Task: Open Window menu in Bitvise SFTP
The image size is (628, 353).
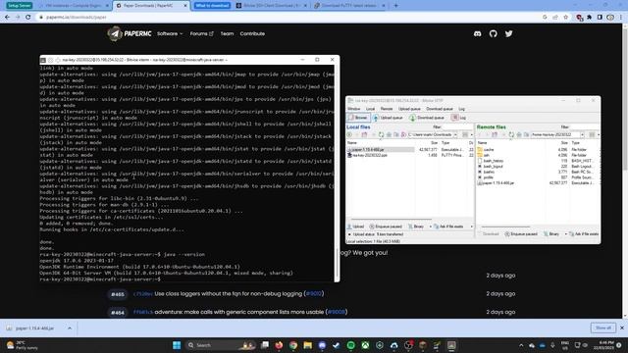Action: 353,109
